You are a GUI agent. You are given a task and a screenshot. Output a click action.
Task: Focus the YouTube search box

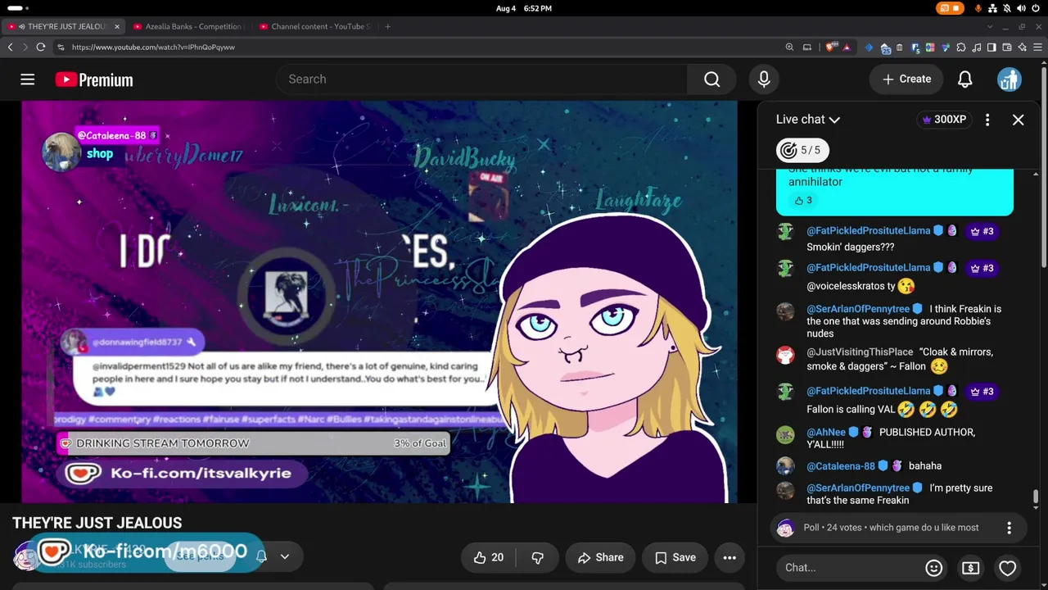click(481, 79)
